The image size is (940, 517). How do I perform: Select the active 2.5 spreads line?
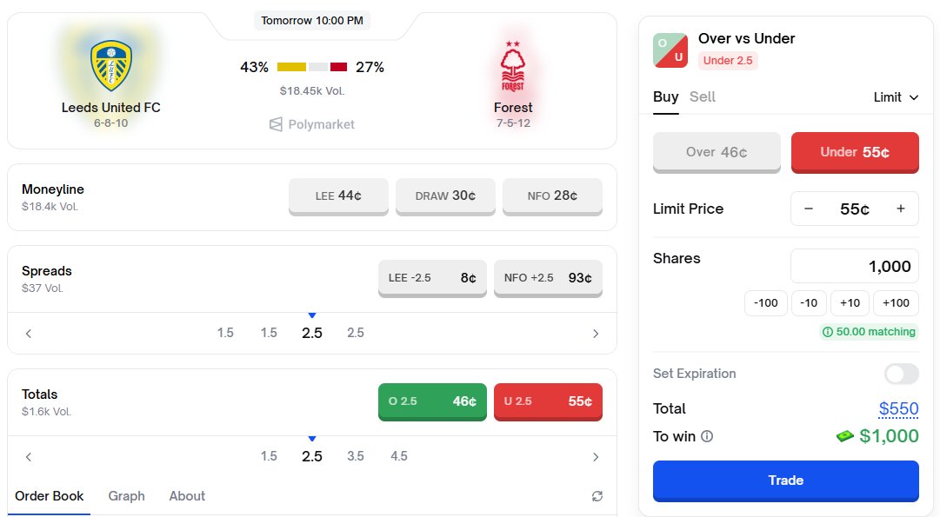311,333
